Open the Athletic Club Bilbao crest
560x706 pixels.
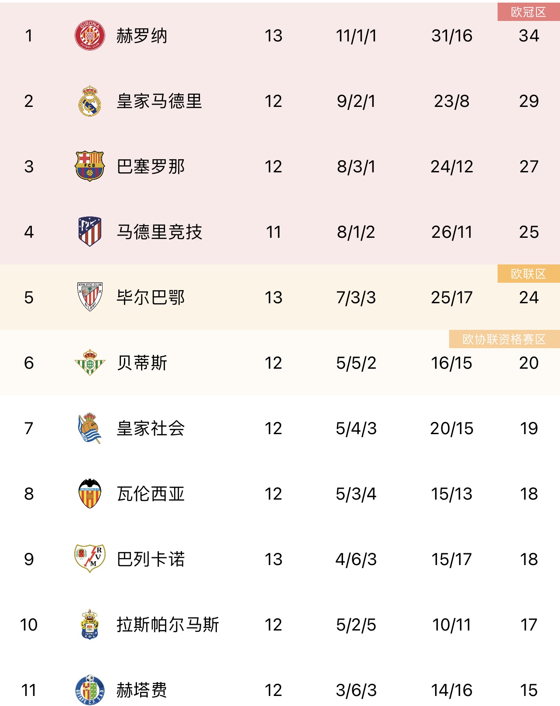[90, 297]
